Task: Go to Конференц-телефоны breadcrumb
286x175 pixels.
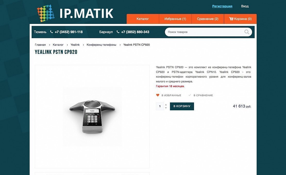Action: pyautogui.click(x=102, y=45)
